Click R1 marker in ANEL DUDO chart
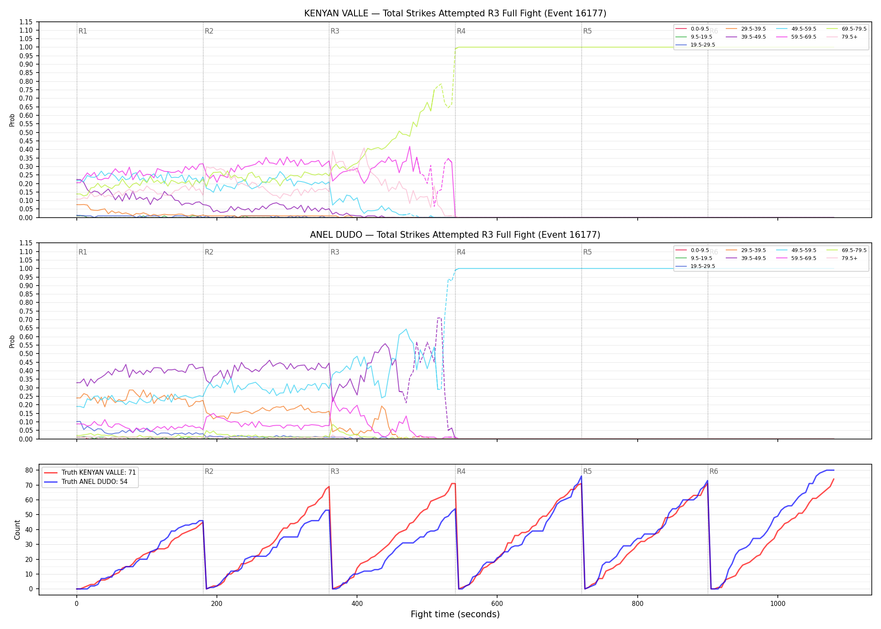Image resolution: width=881 pixels, height=629 pixels. (83, 252)
